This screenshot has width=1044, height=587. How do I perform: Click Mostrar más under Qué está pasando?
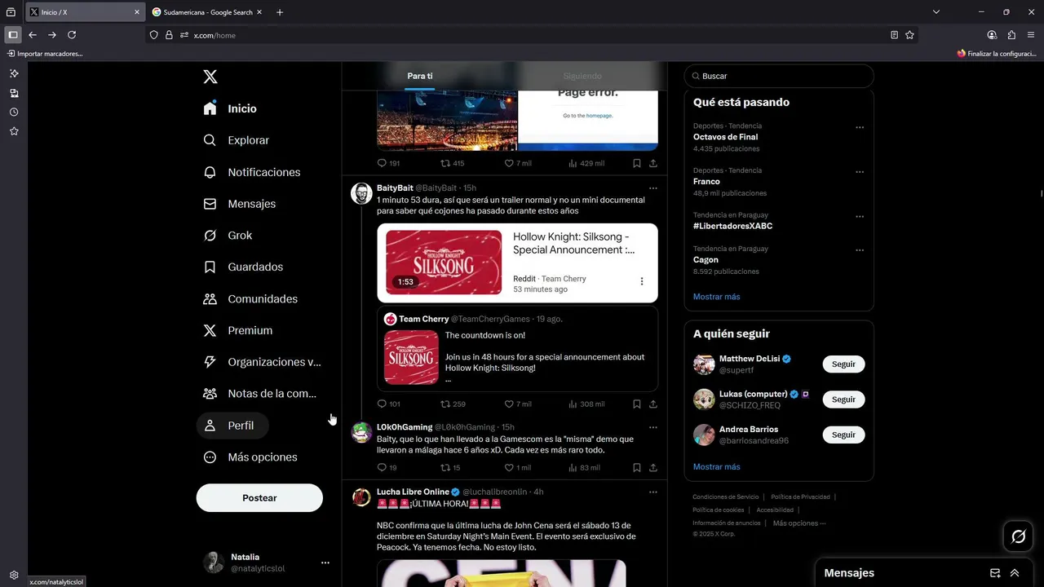pos(716,297)
